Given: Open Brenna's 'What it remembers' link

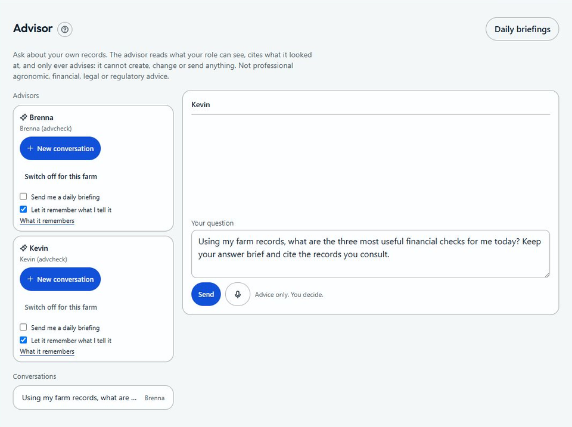Looking at the screenshot, I should (47, 220).
